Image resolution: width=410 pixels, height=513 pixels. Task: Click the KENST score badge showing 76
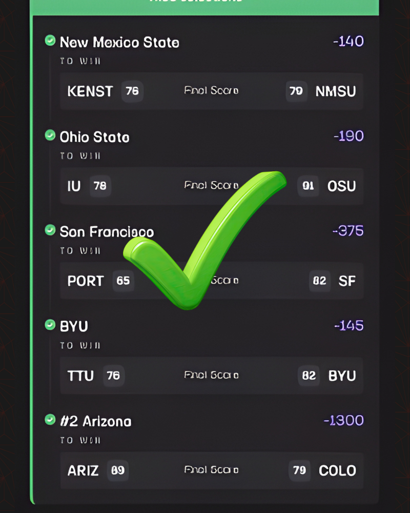[x=132, y=91]
